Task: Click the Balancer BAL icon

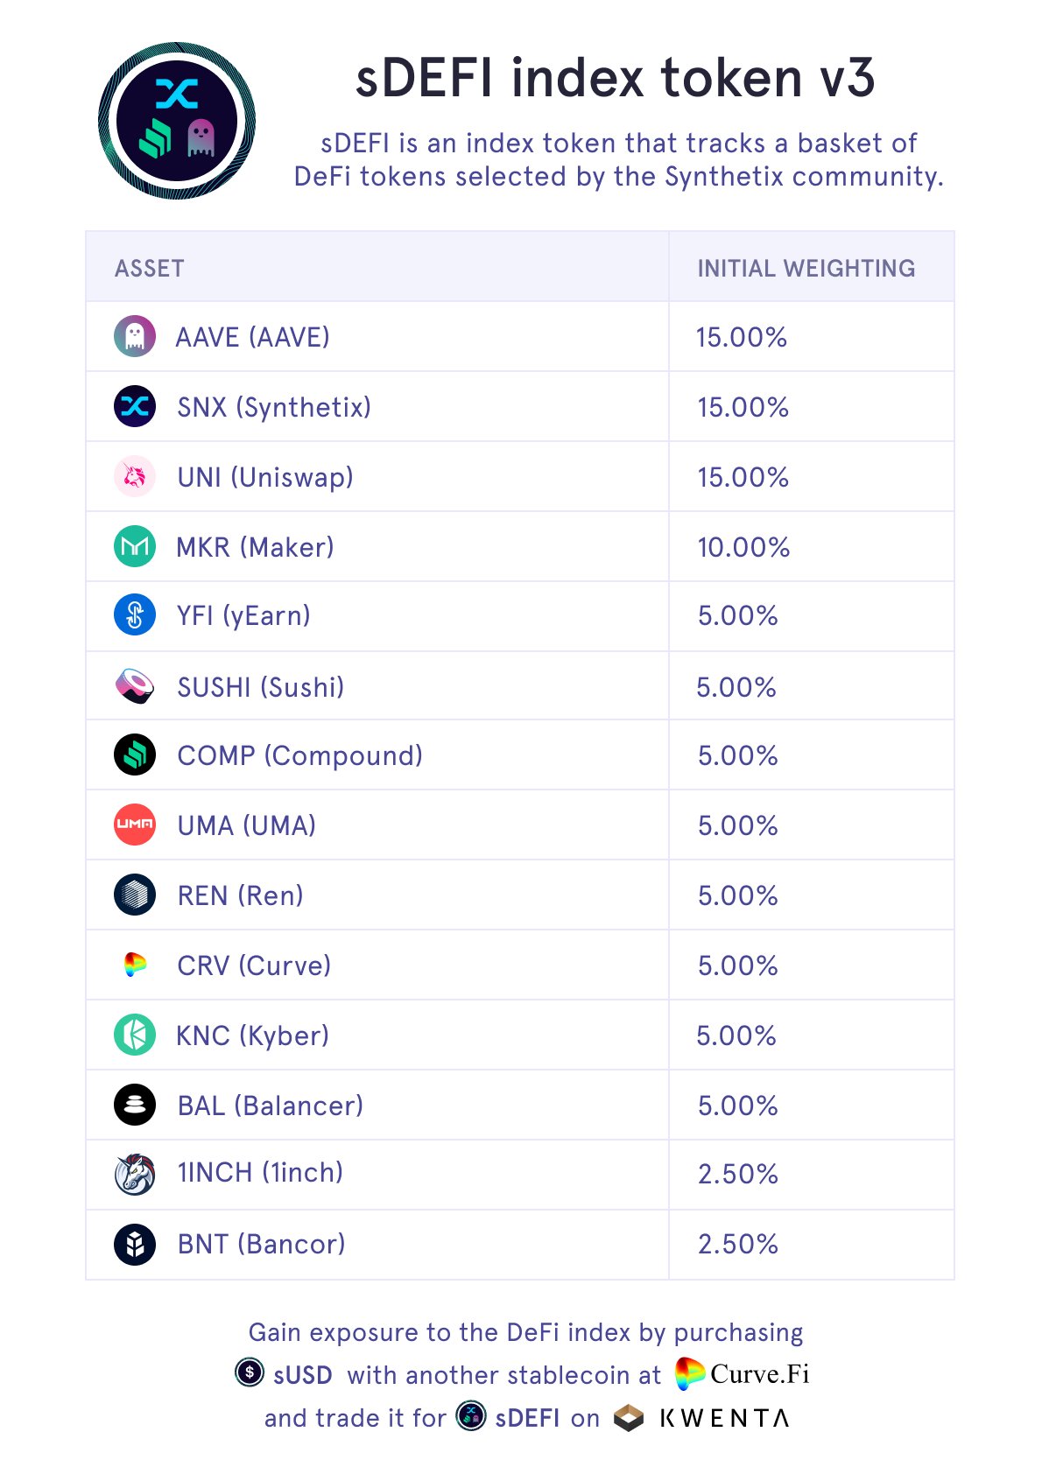Action: pos(135,1105)
